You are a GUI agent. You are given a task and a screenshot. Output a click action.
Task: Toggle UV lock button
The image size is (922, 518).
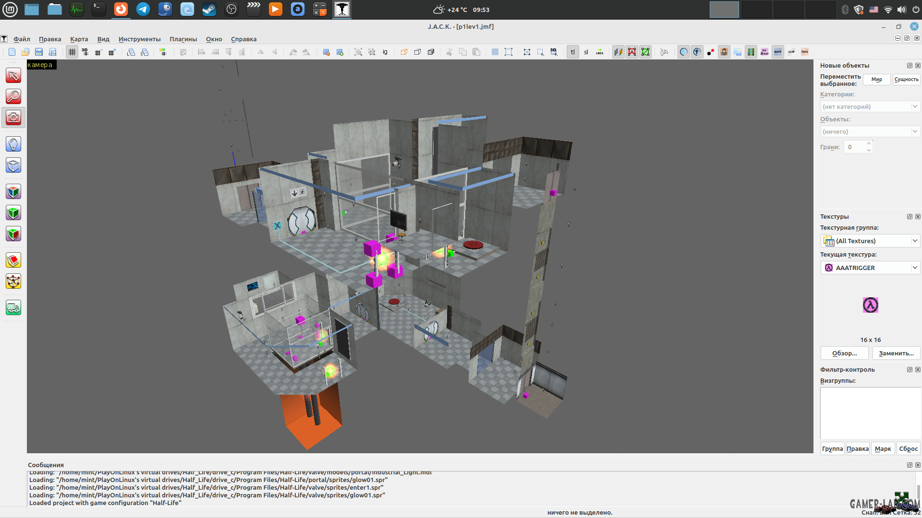599,52
